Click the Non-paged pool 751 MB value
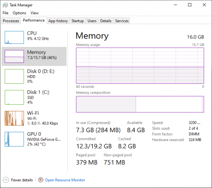The image size is (212, 188). click(114, 162)
